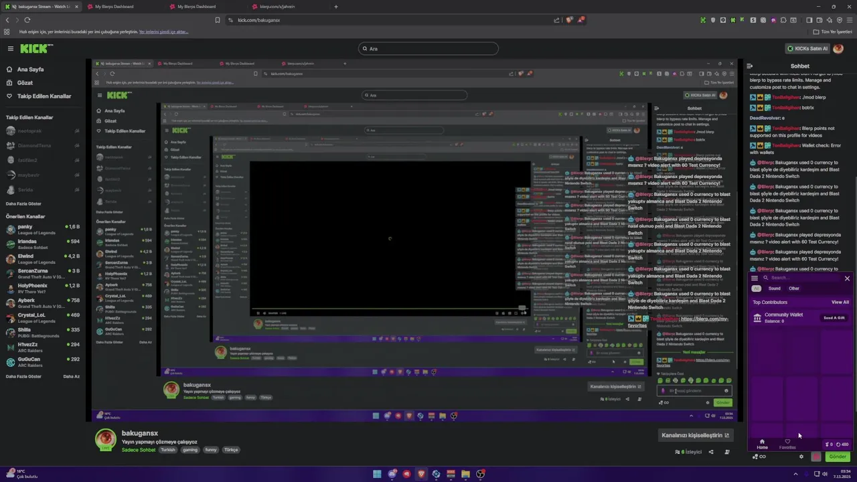Viewport: 857px width, 482px height.
Task: Click Yer imlerini şimdi içe aktar link
Action: tap(163, 31)
